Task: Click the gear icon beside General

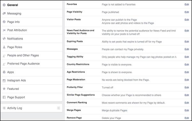Action: [x=4, y=5]
